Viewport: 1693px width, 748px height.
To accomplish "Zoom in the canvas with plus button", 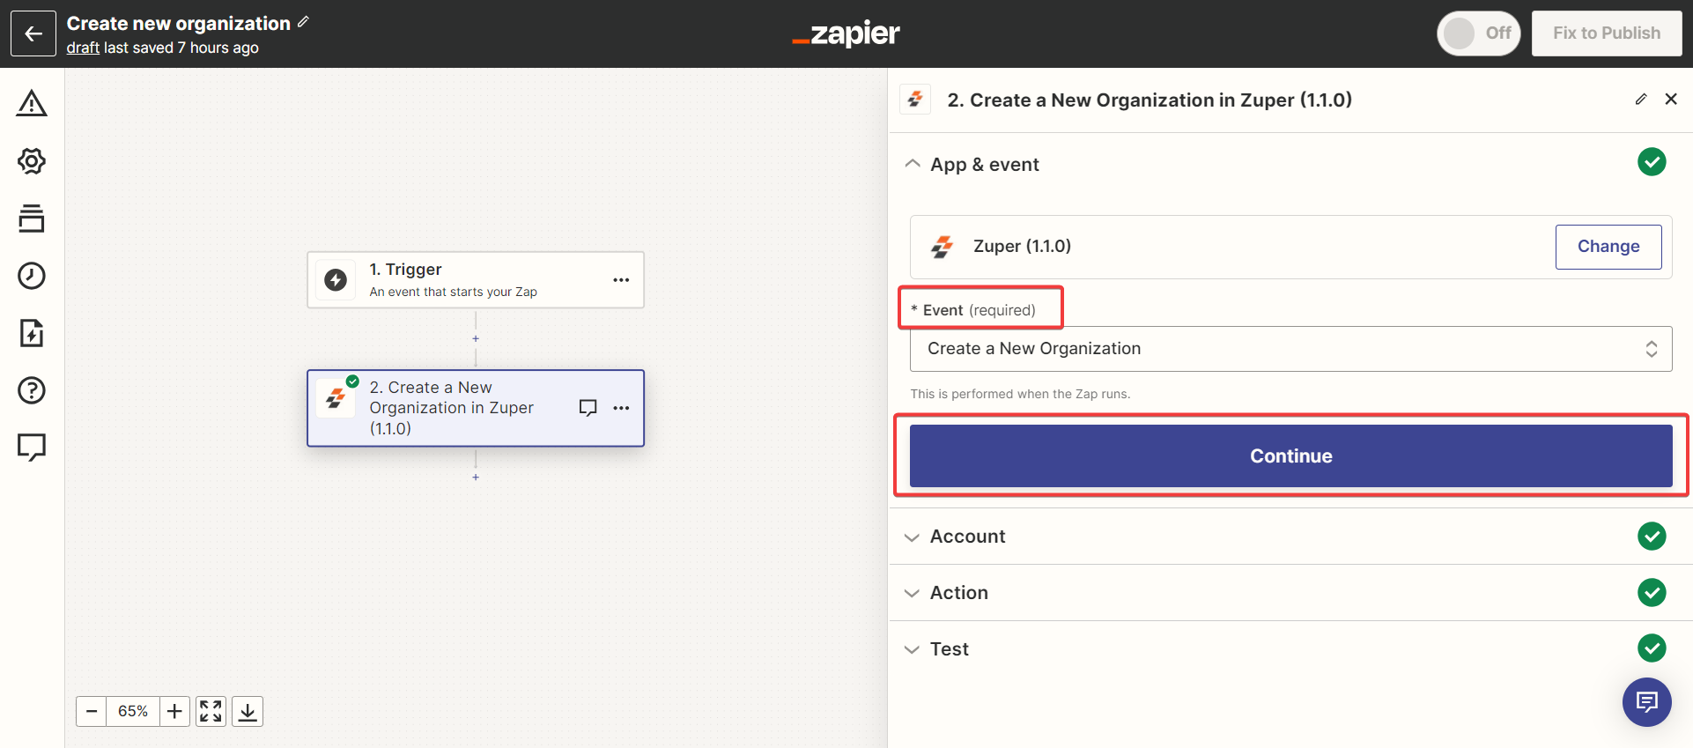I will [174, 711].
